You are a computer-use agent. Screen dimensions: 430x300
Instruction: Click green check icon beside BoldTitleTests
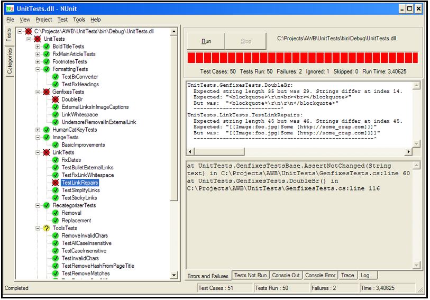click(x=47, y=47)
